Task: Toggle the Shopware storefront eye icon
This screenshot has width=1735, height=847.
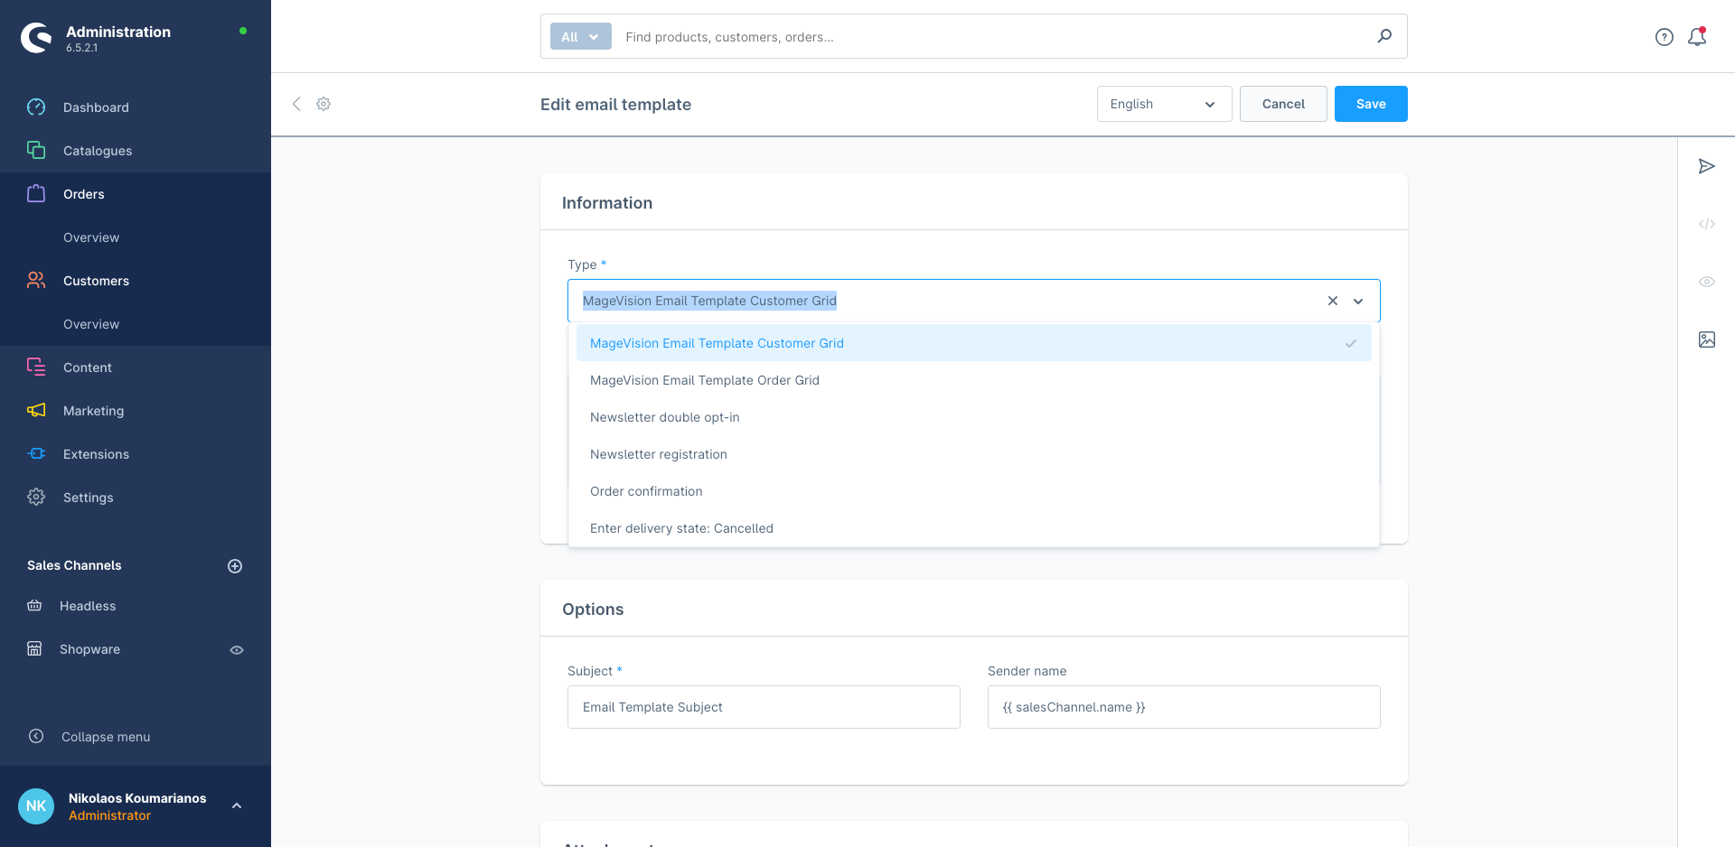Action: [237, 650]
